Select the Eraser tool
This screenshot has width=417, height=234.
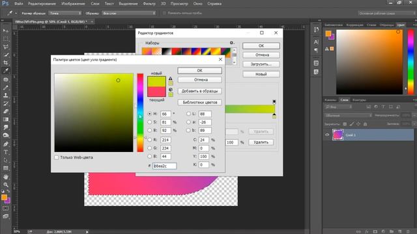[x=6, y=111]
